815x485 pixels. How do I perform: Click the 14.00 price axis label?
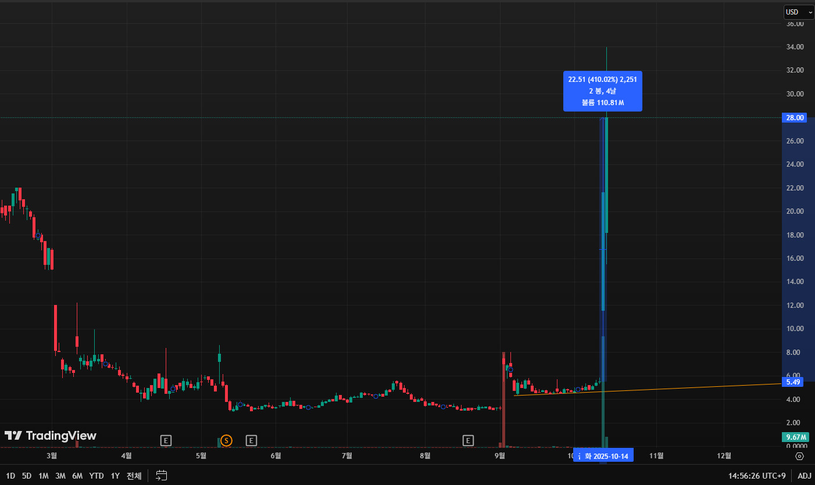tap(795, 282)
